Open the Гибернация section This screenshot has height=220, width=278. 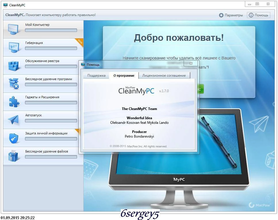pos(43,47)
